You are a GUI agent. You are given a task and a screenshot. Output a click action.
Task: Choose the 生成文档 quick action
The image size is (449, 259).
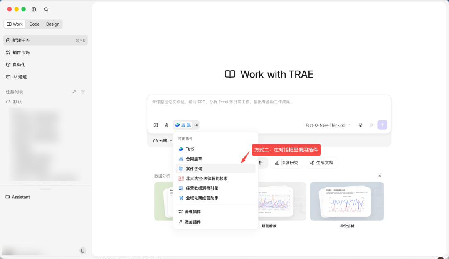pyautogui.click(x=322, y=163)
